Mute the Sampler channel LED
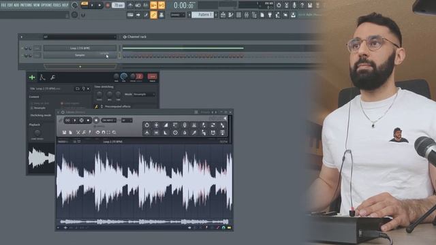 (x=22, y=55)
